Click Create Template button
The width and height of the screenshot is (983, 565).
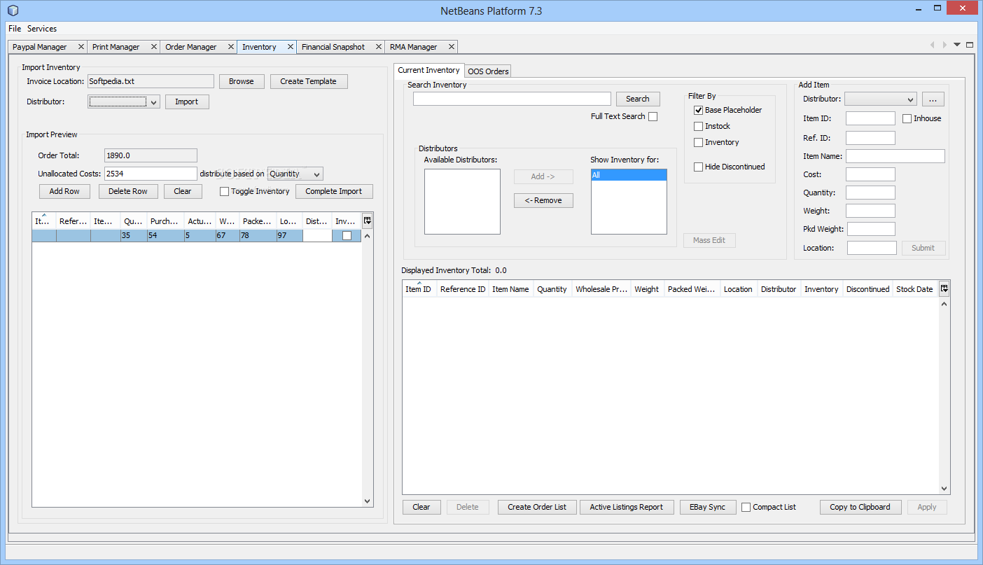pyautogui.click(x=309, y=81)
